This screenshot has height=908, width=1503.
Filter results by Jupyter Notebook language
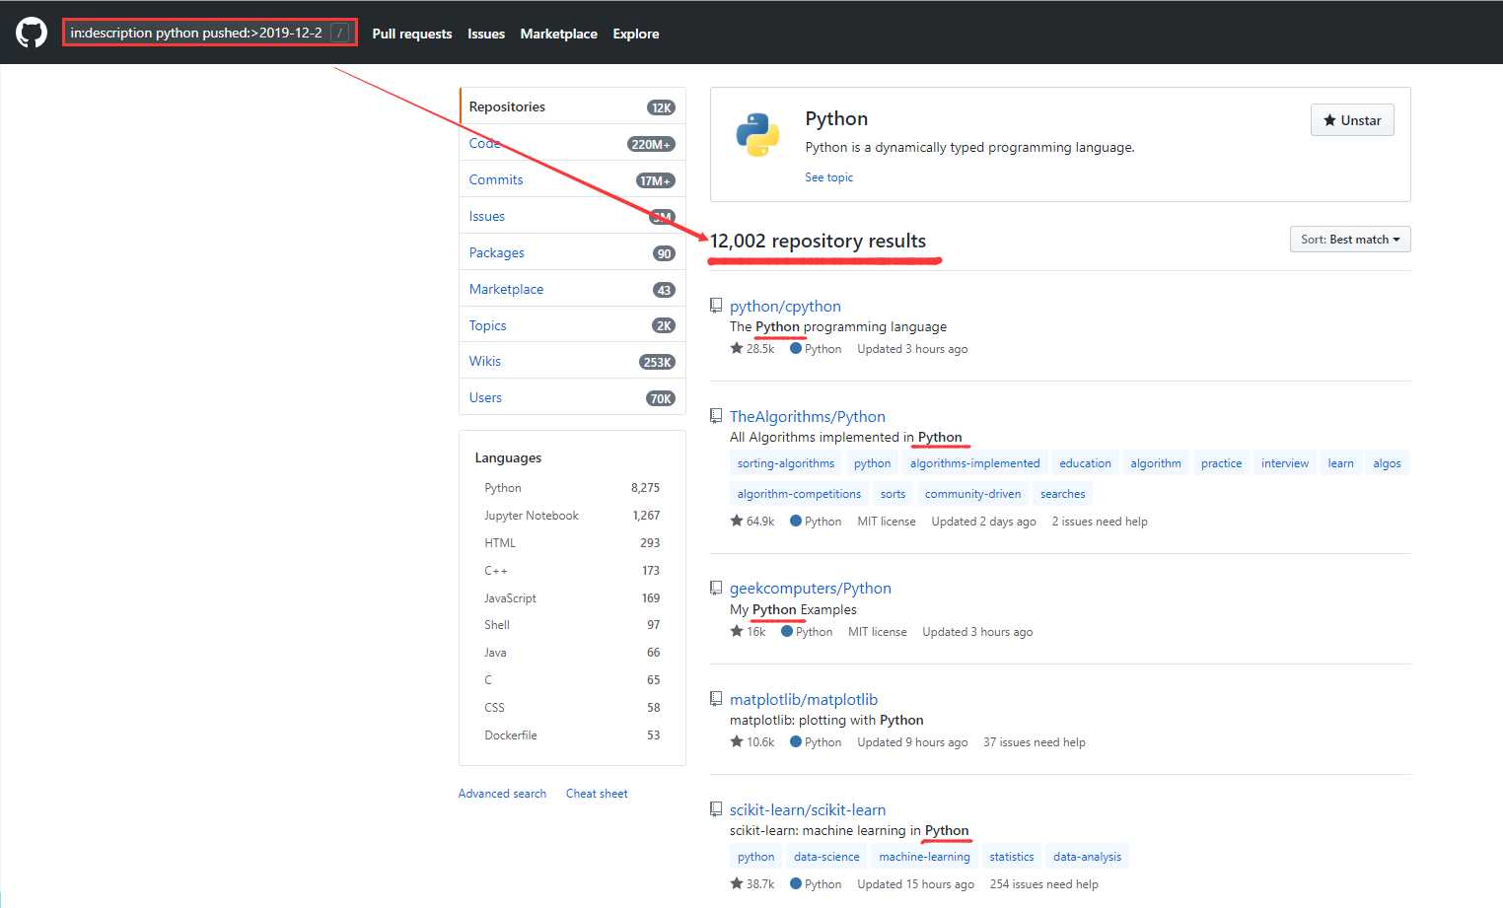[x=572, y=516]
